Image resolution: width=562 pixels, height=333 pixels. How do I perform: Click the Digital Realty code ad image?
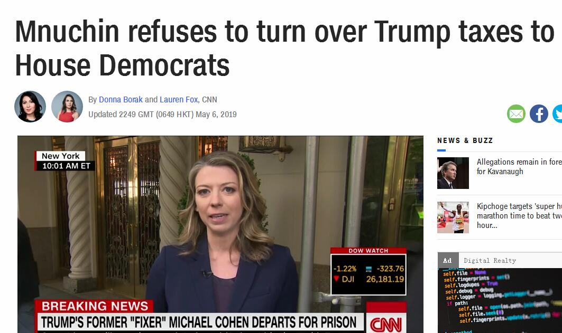pos(500,300)
